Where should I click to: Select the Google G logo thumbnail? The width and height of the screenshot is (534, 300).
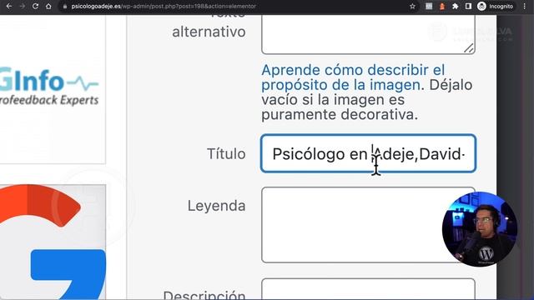53,242
